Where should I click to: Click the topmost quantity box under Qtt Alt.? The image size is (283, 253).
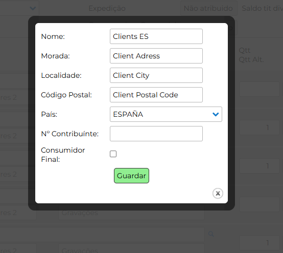[260, 89]
